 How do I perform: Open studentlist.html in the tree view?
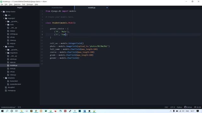pos(15,84)
